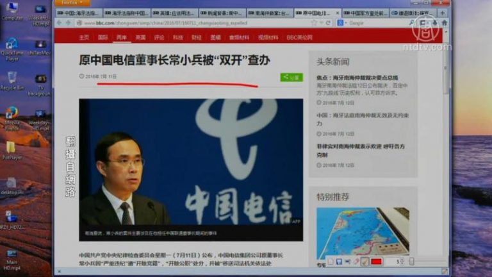The image size is (492, 277).
Task: Open the 科技 nav item
Action: [178, 37]
